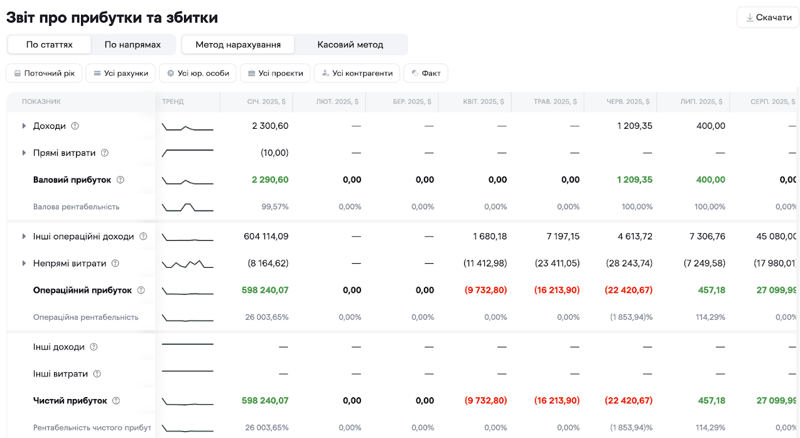The width and height of the screenshot is (800, 438).
Task: Click the Доходи trend sparkline
Action: (x=187, y=127)
